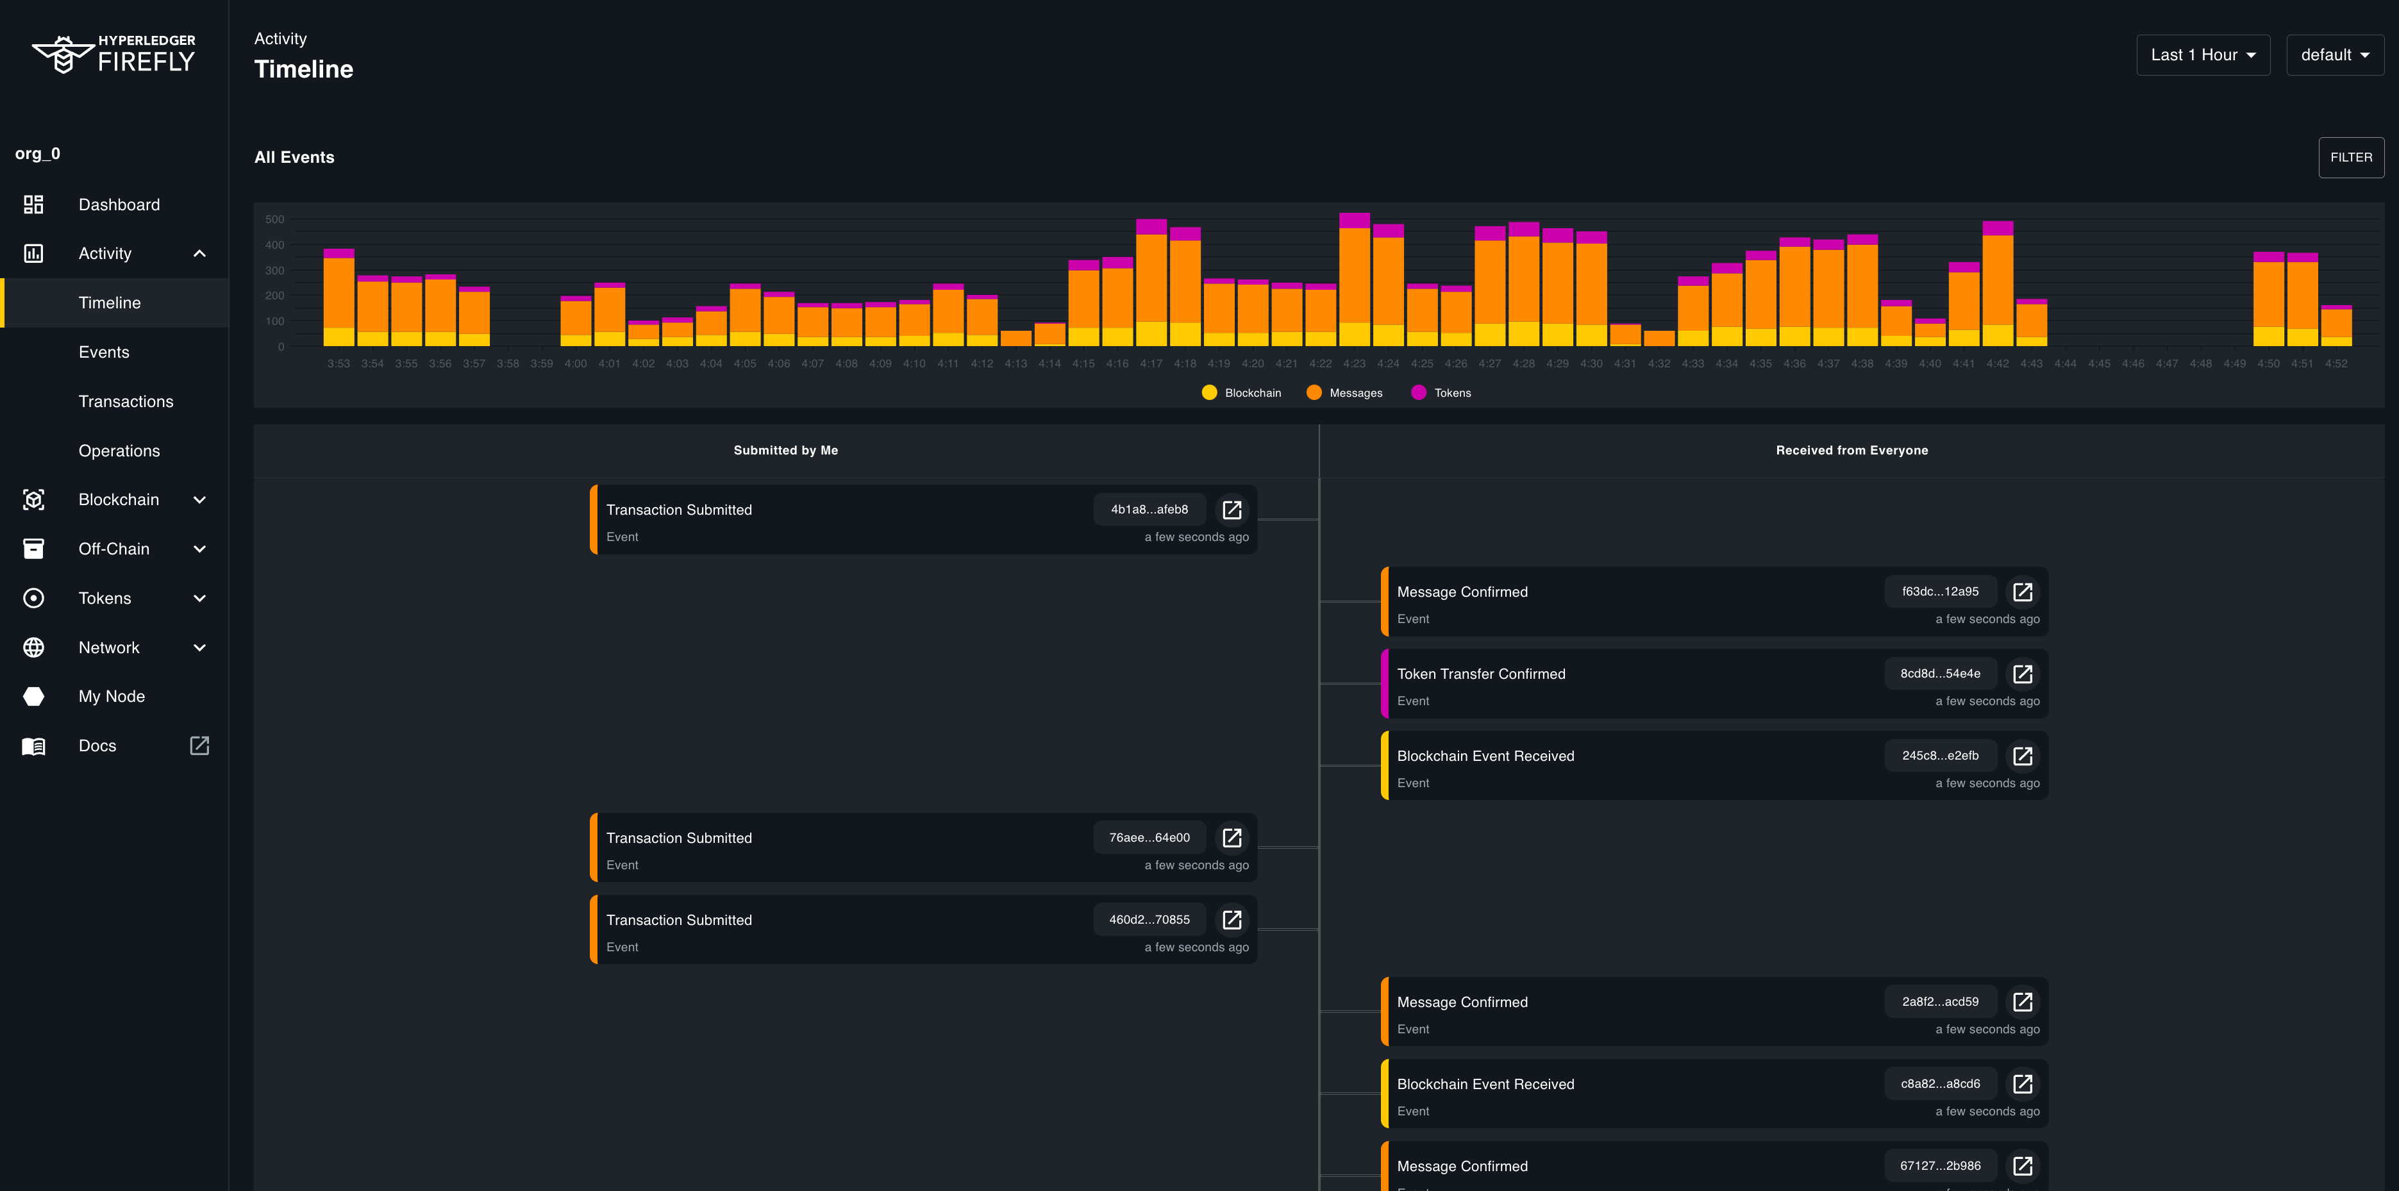Click the Network section icon
Image resolution: width=2399 pixels, height=1191 pixels.
(x=34, y=647)
